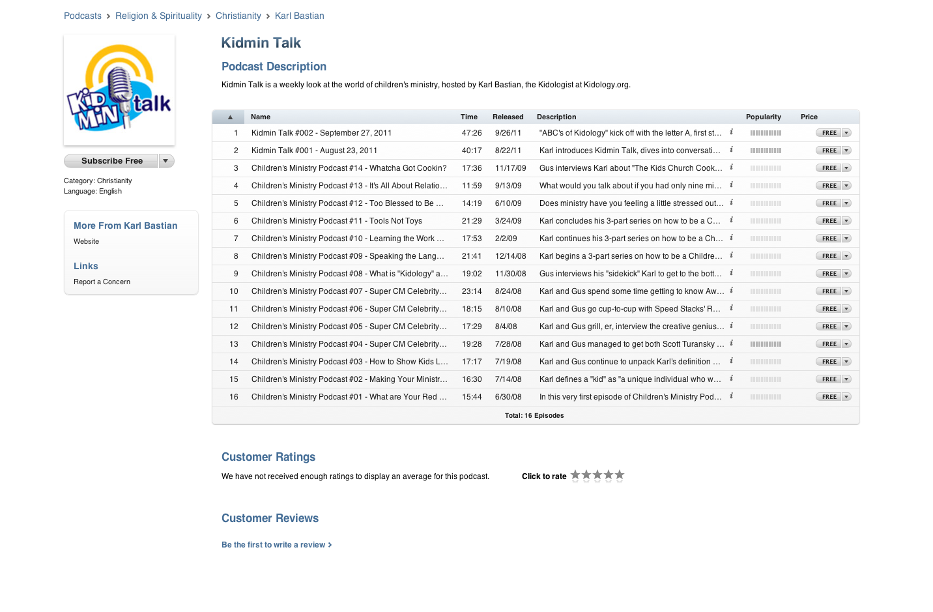The image size is (933, 612).
Task: Sort episodes by Price column
Action: [x=809, y=117]
